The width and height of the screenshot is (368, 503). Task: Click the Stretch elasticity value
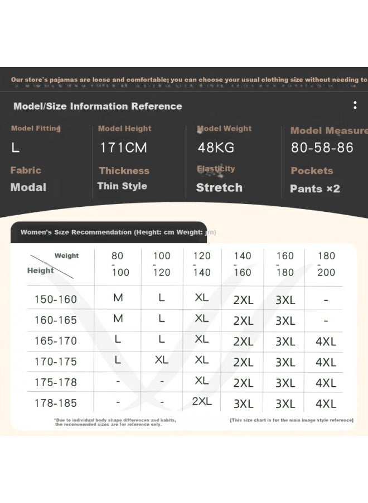tap(219, 187)
